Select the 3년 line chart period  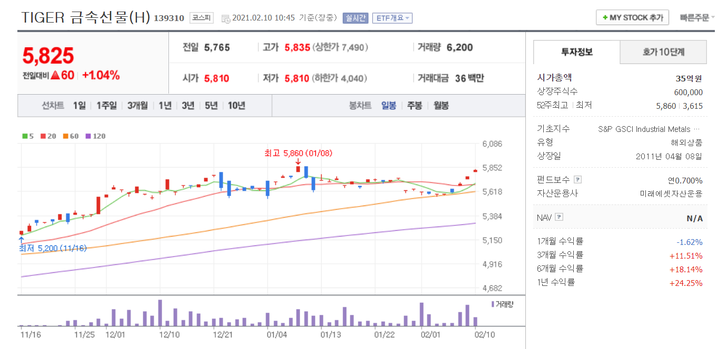tap(188, 106)
